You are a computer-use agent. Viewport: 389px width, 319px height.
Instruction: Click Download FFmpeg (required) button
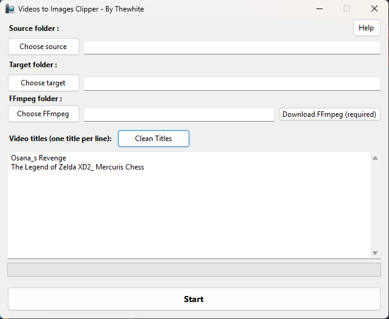(329, 114)
